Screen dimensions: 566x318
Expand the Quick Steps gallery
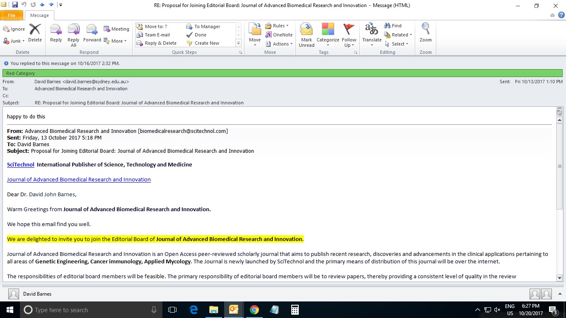coord(238,43)
